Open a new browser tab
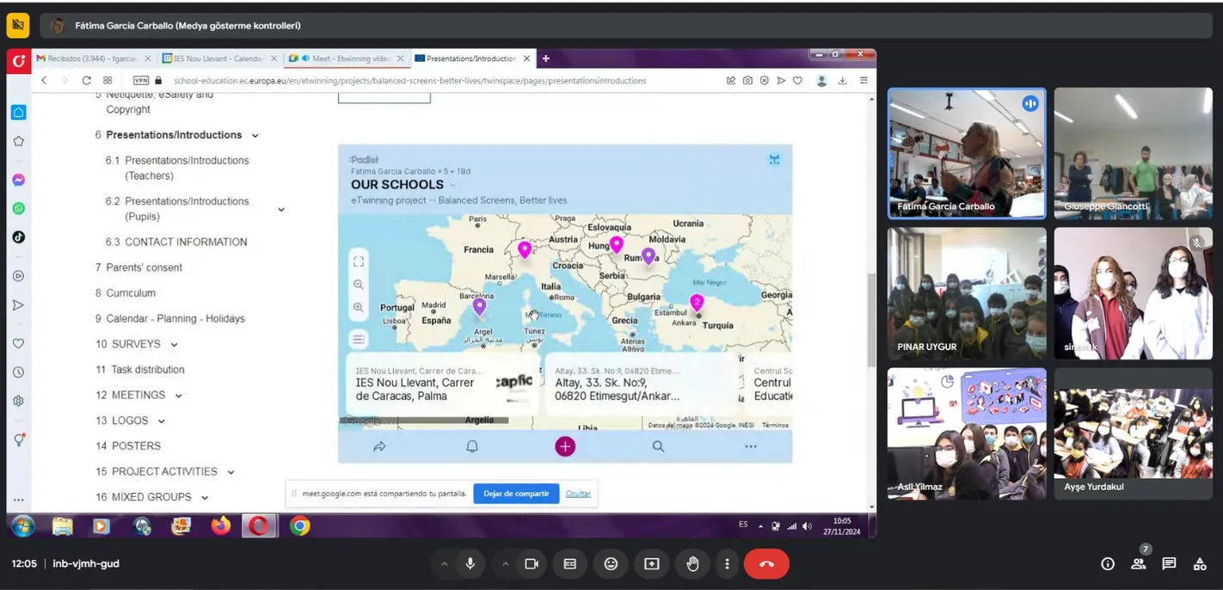The image size is (1223, 590). point(545,58)
